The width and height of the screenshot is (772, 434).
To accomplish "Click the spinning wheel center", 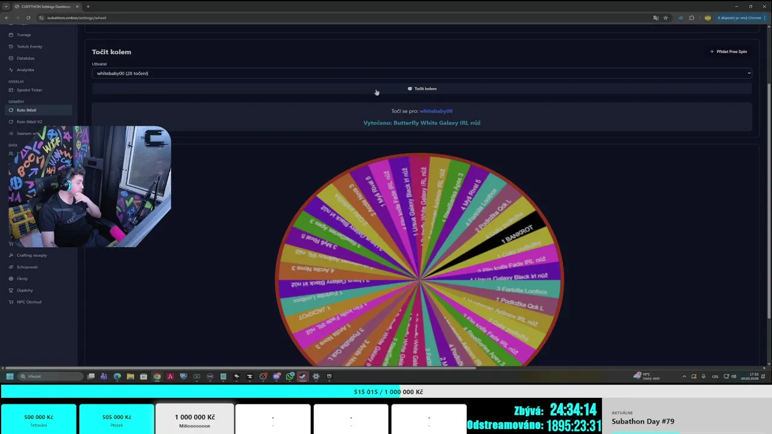I will click(419, 280).
